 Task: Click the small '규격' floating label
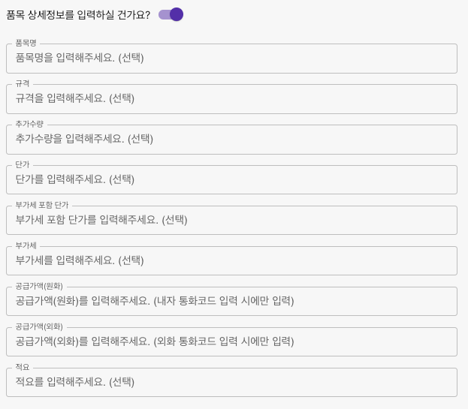[23, 84]
